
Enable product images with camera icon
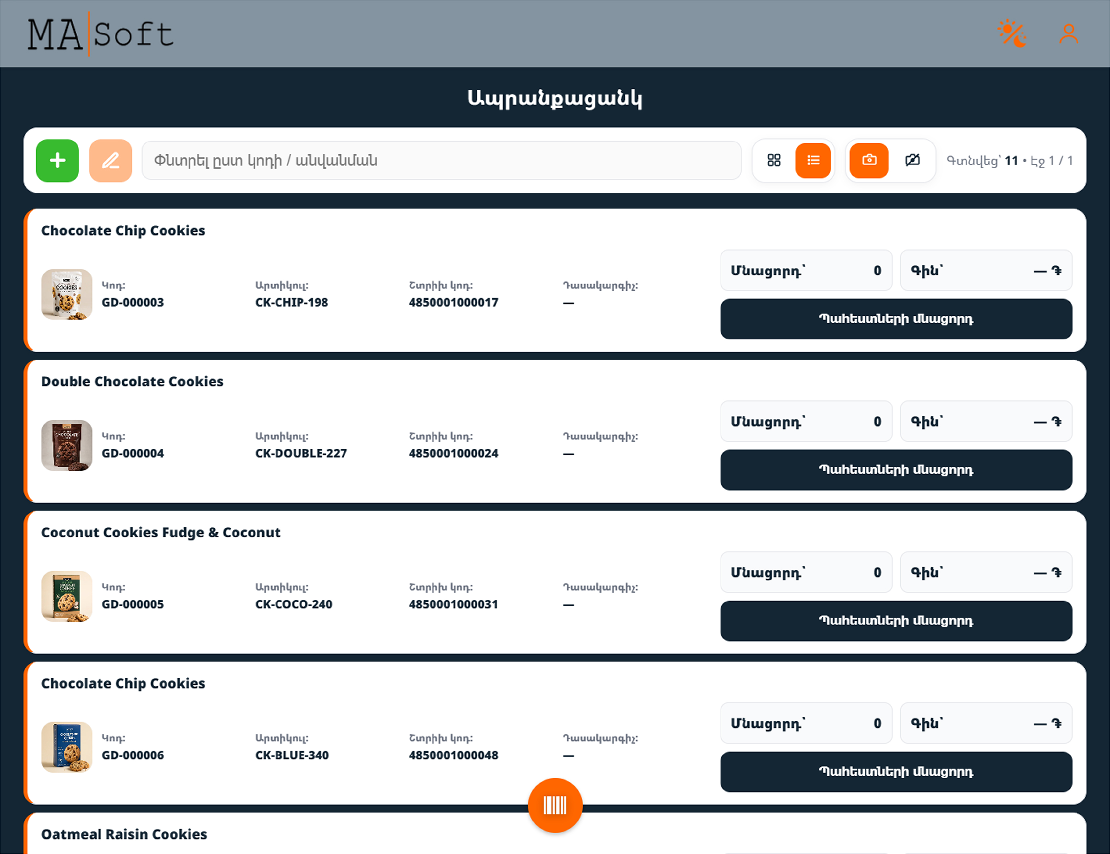coord(869,161)
